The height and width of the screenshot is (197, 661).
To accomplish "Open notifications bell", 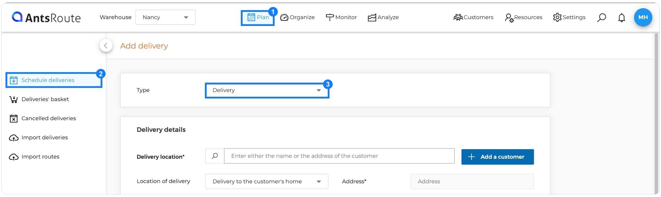I will click(622, 17).
